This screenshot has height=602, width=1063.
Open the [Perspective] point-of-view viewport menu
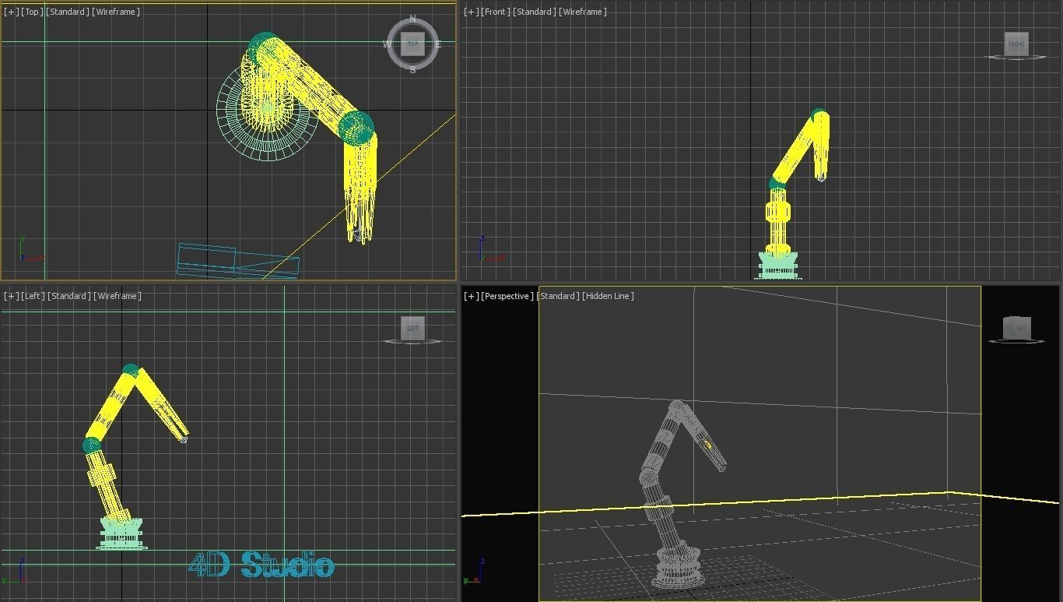click(x=507, y=296)
